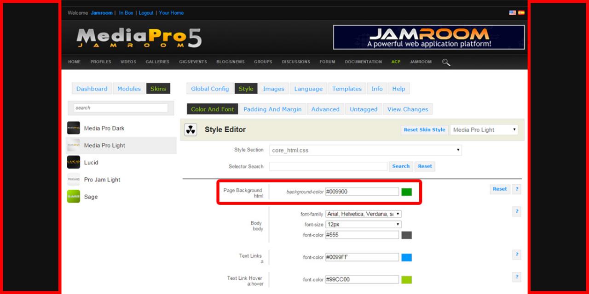Open the View Changes subtab
Image resolution: width=589 pixels, height=294 pixels.
pos(408,109)
